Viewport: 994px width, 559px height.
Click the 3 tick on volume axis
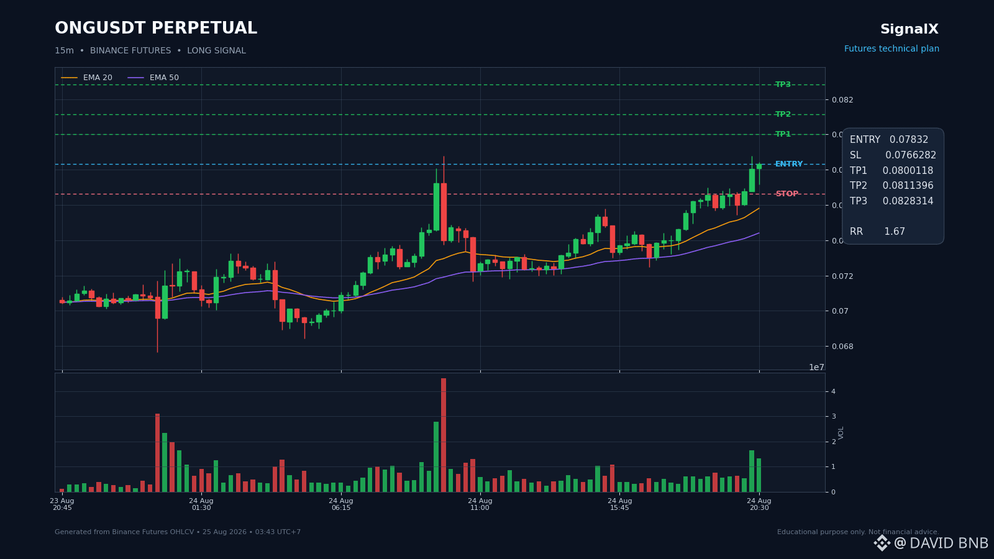tap(834, 417)
